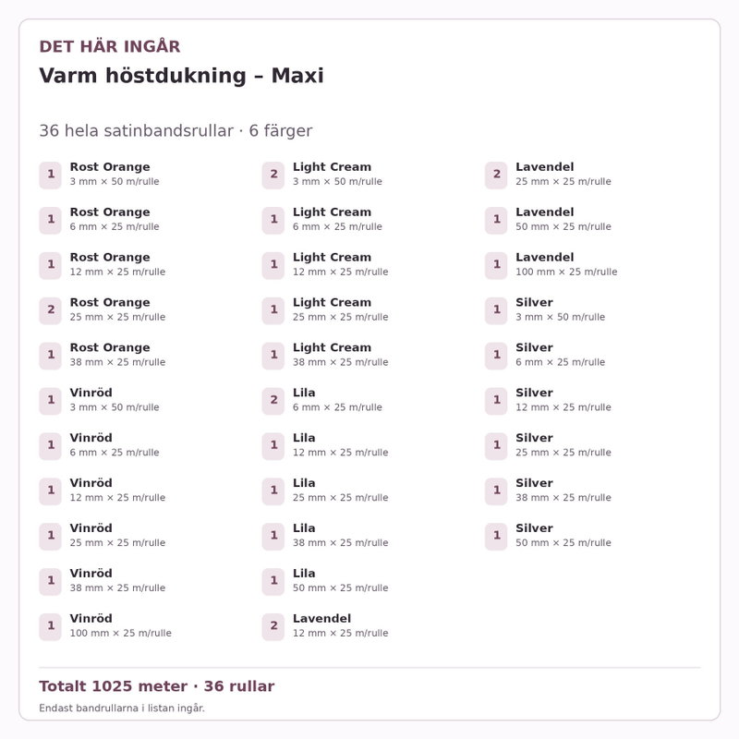Click quantity badge for Silver 50 mm

[x=496, y=537]
